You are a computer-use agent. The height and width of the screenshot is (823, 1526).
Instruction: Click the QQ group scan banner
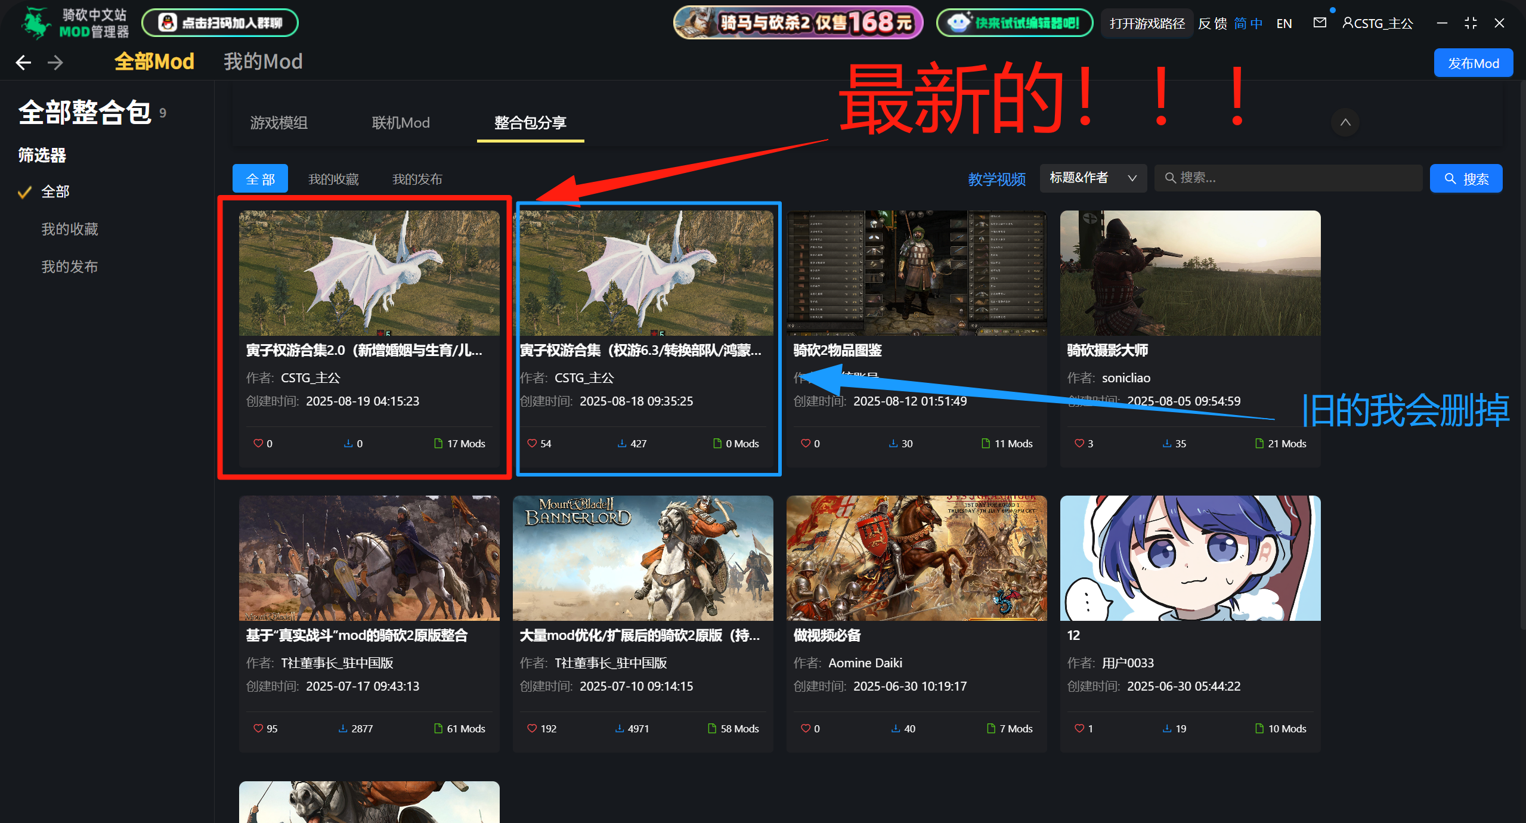click(220, 23)
